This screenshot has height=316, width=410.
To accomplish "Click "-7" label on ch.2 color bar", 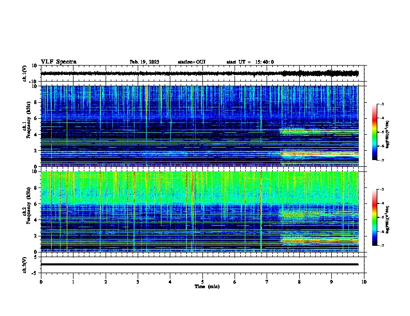I will (382, 245).
